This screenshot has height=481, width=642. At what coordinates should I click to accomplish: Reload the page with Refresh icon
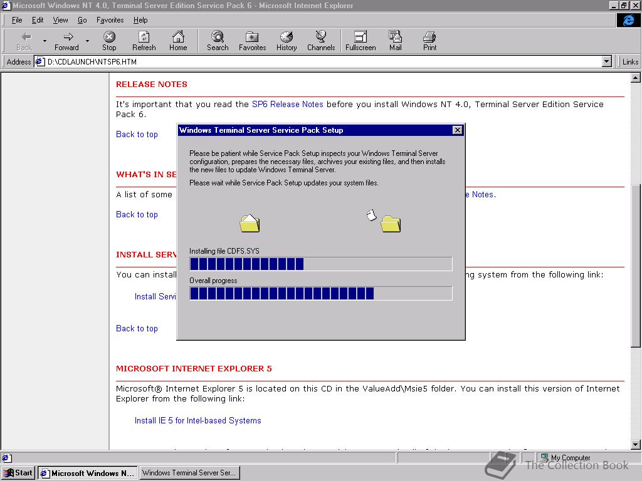(144, 37)
